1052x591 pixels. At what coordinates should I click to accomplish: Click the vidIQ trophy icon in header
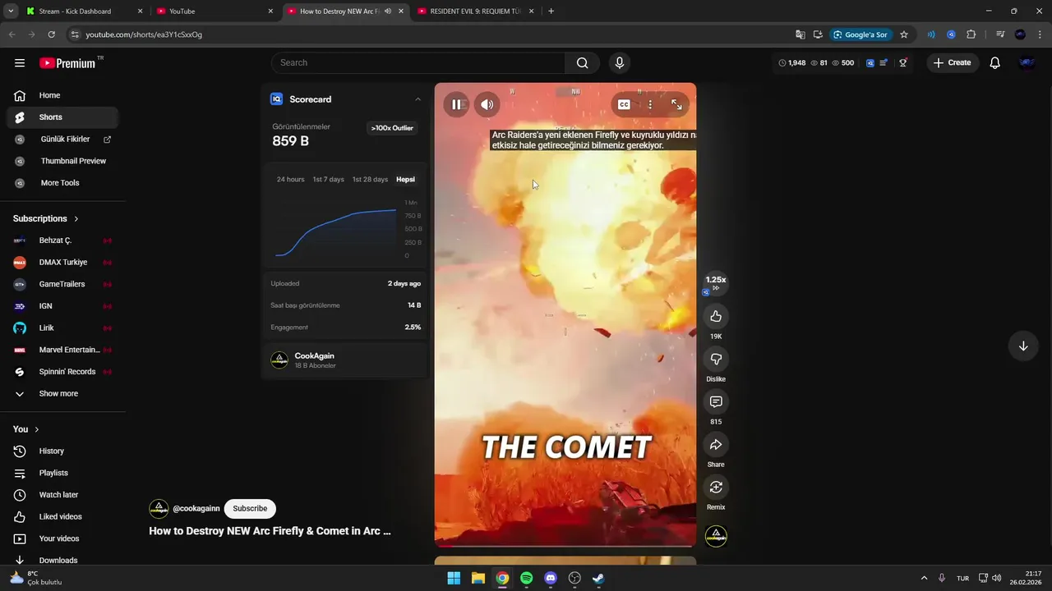coord(902,63)
